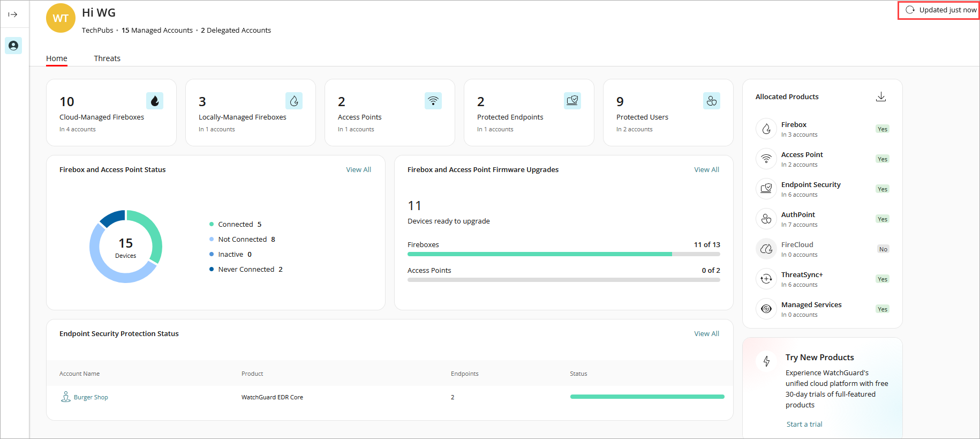Click the Access Point product icon in Allocated Products
This screenshot has height=439, width=980.
766,159
